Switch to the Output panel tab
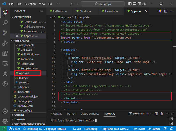 [x=71, y=114]
